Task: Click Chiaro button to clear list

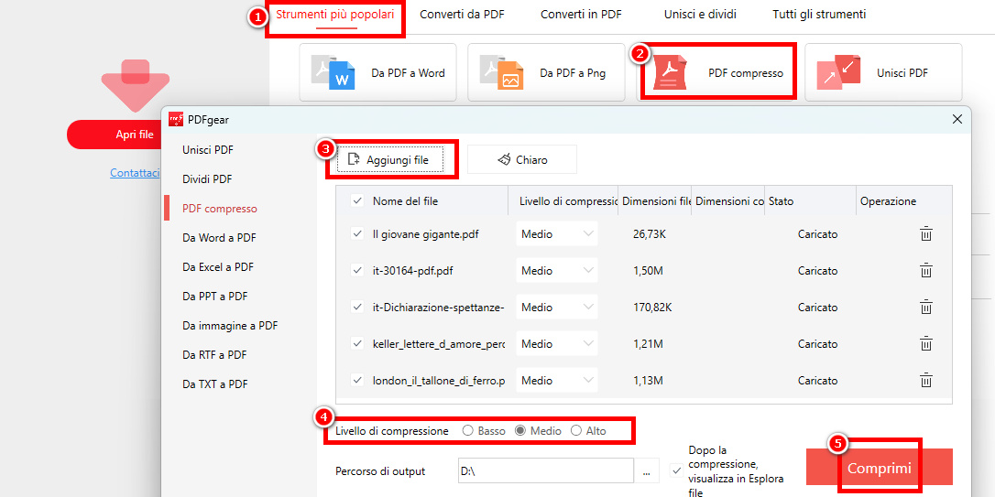Action: click(x=522, y=160)
